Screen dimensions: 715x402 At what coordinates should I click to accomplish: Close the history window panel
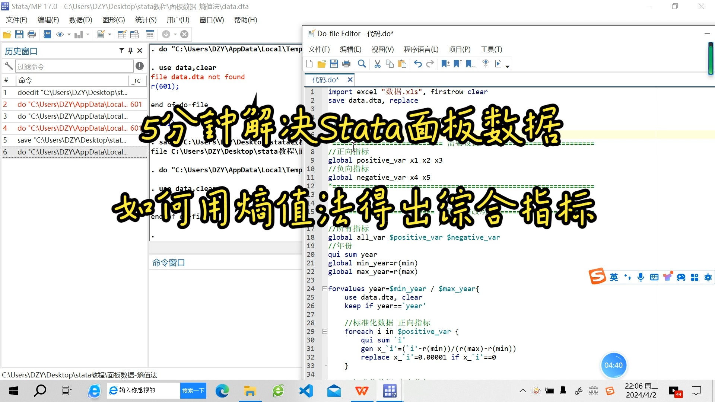pyautogui.click(x=140, y=51)
